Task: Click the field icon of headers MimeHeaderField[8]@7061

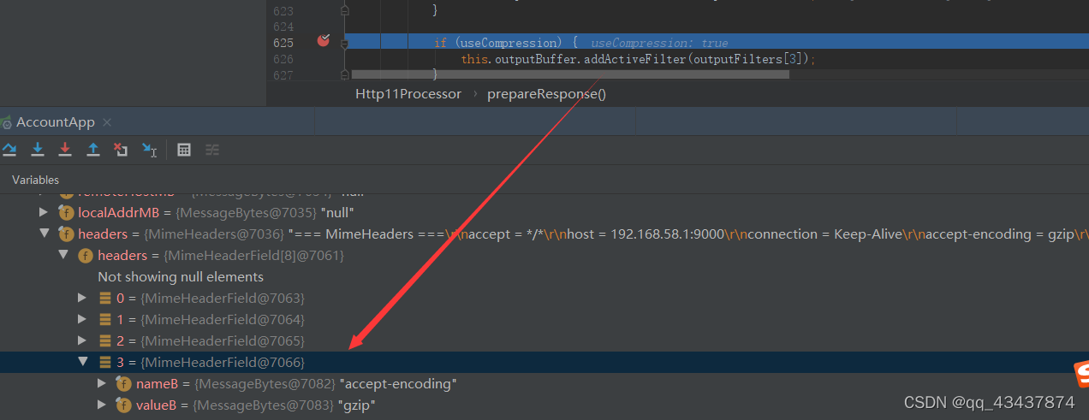Action: (x=86, y=255)
